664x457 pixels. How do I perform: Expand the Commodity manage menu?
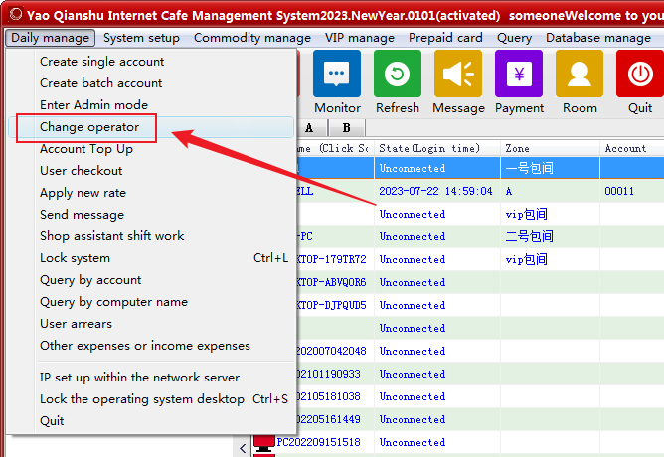coord(252,38)
